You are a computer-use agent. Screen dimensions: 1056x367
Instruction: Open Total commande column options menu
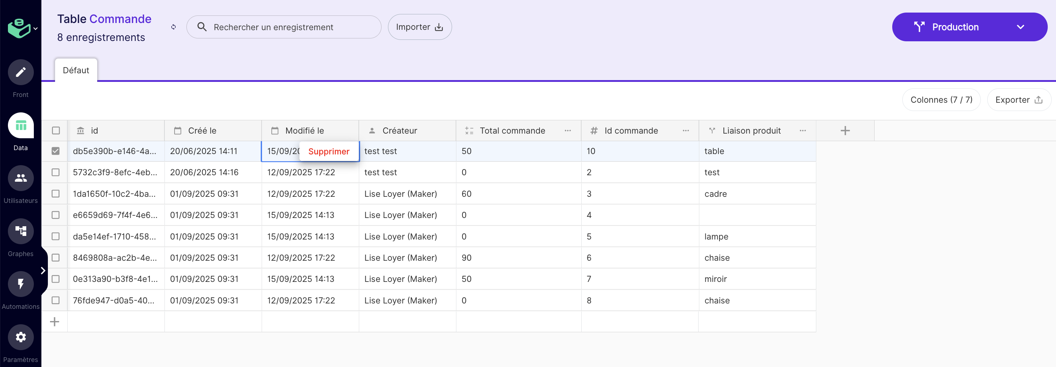(567, 130)
